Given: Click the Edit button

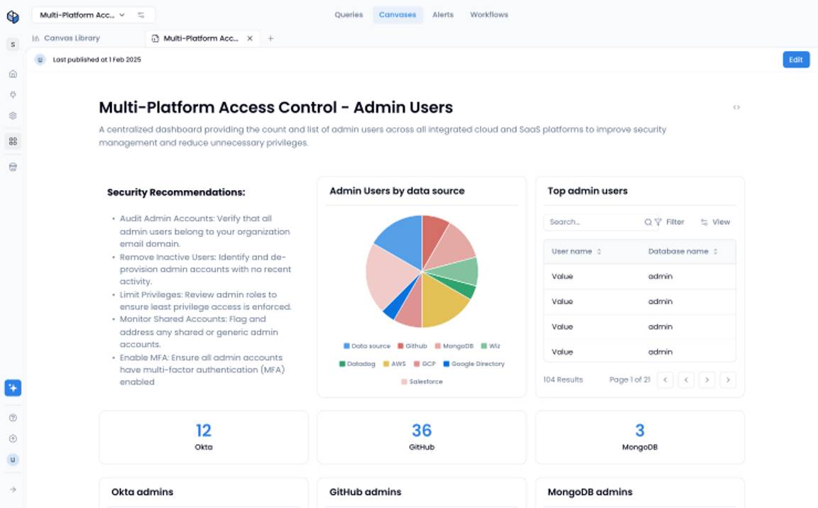Looking at the screenshot, I should pyautogui.click(x=795, y=60).
